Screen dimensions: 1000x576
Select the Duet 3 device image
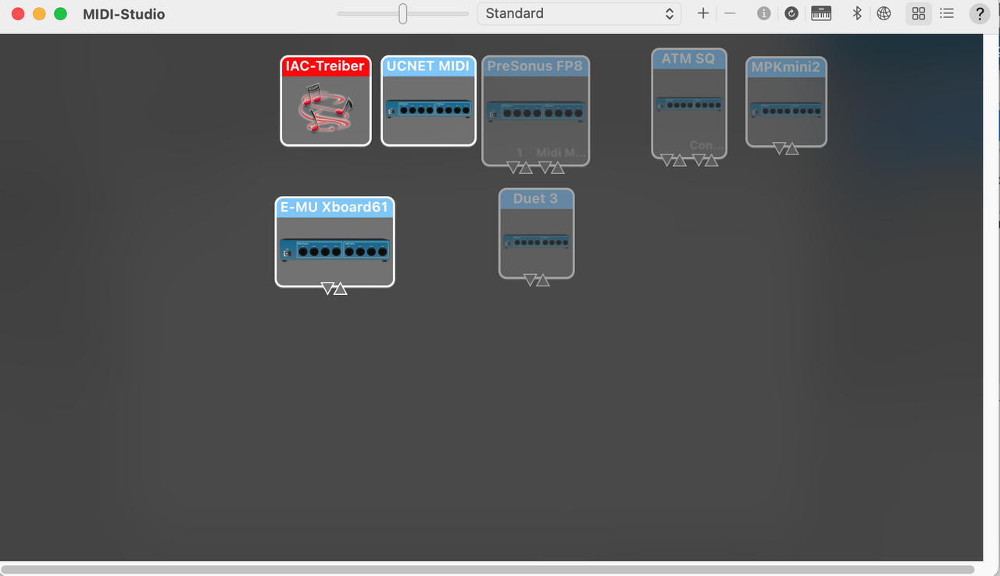pos(537,241)
